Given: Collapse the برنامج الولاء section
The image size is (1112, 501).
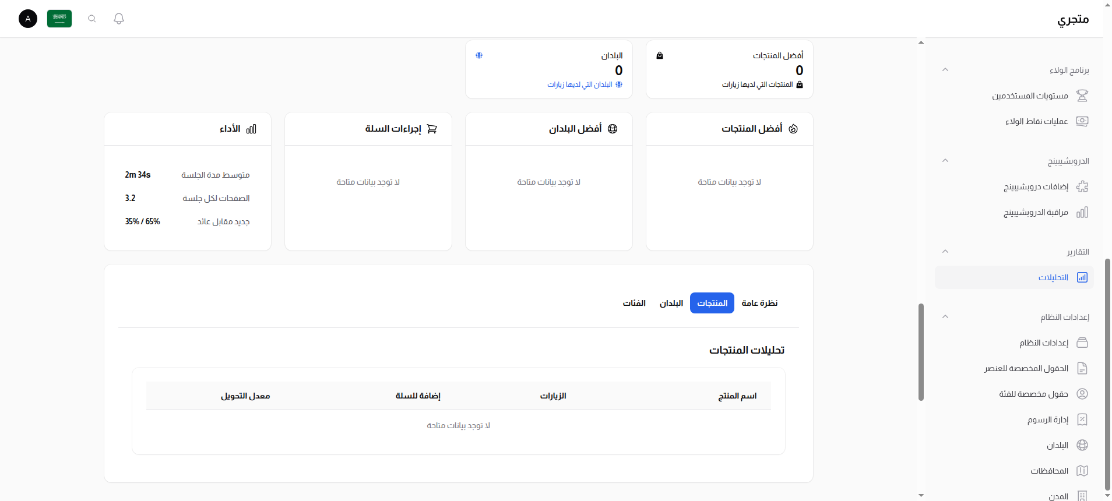Looking at the screenshot, I should click(946, 69).
